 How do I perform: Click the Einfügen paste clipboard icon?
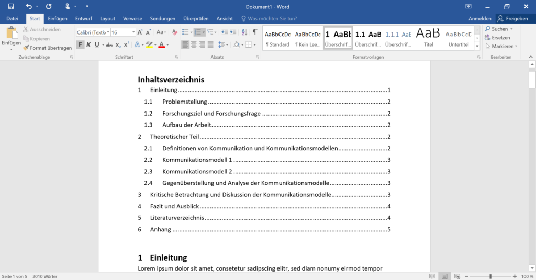(x=12, y=33)
